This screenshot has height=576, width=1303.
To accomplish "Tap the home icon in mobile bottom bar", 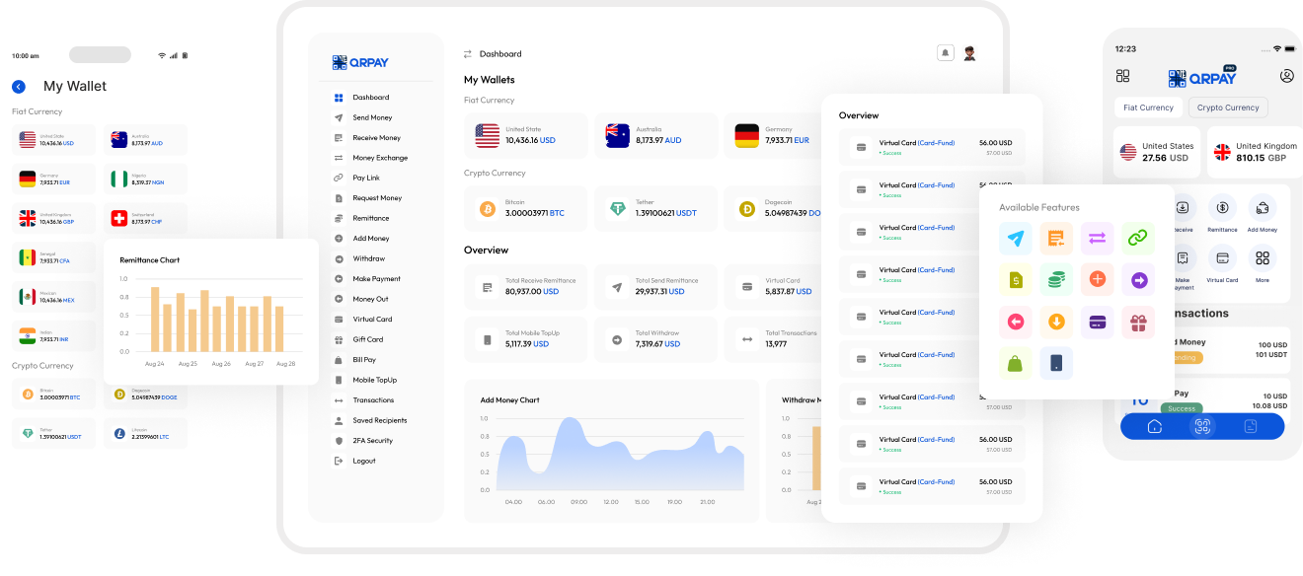I will point(1154,426).
